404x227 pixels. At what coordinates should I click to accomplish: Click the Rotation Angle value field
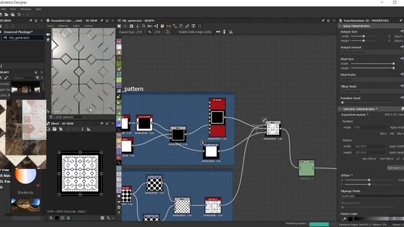[369, 127]
